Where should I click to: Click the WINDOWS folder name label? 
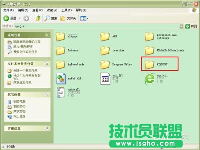click(x=162, y=64)
